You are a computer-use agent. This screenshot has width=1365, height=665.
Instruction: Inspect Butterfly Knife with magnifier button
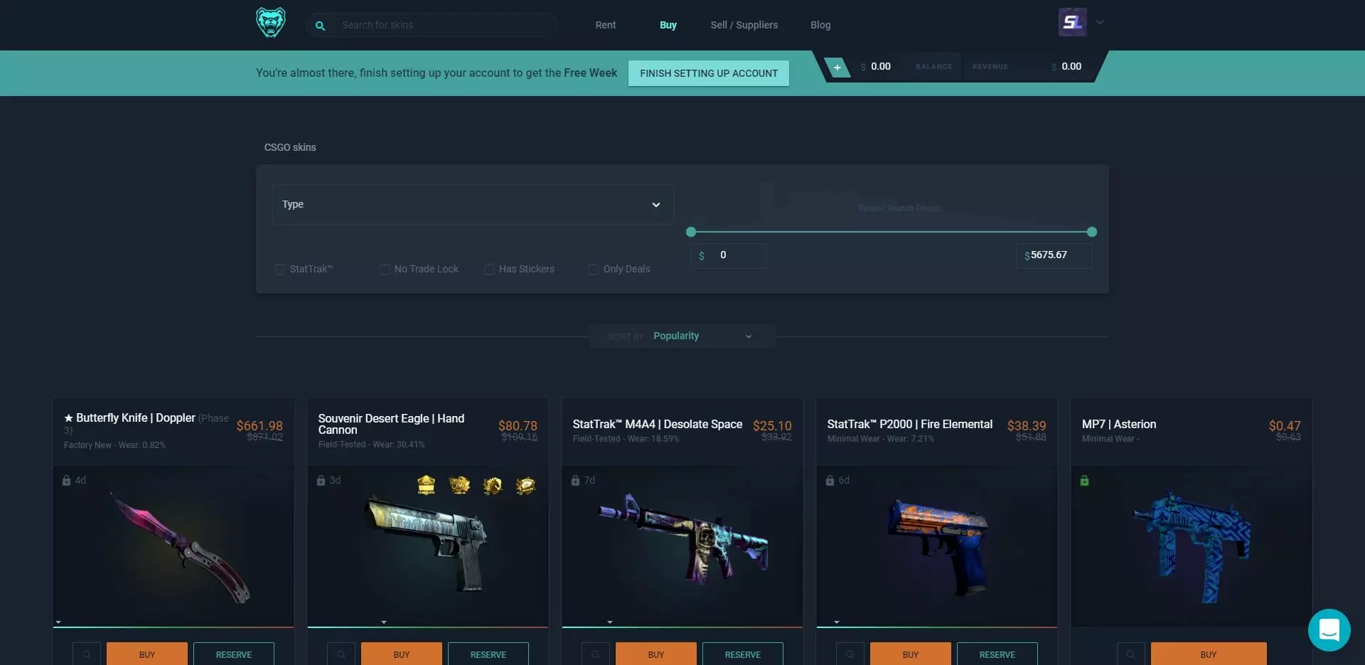(87, 654)
